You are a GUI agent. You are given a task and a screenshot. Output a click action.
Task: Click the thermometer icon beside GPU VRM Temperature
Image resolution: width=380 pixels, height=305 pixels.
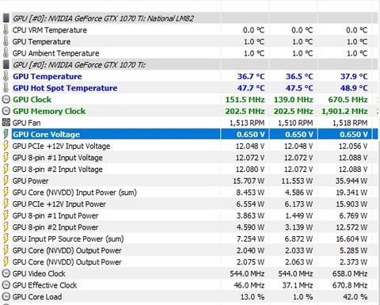[x=6, y=30]
